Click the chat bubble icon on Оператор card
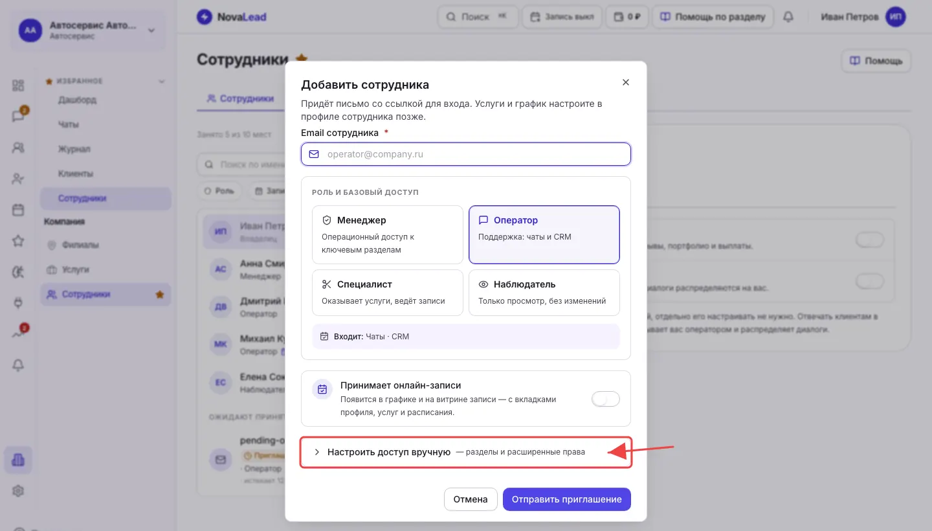Screen dimensions: 932x531 click(x=483, y=220)
